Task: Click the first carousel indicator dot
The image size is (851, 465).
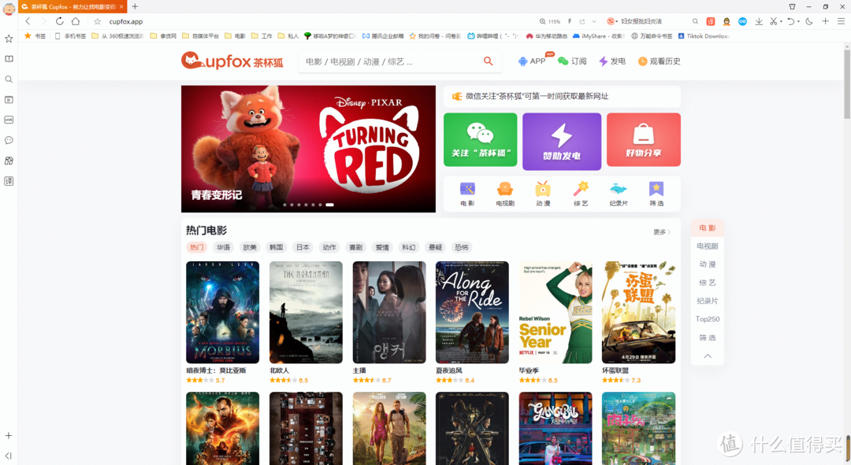Action: coord(284,205)
